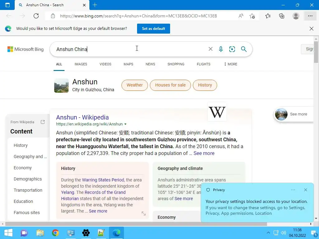Open the Favorites list icon
Image resolution: width=319 pixels, height=239 pixels.
click(x=268, y=16)
